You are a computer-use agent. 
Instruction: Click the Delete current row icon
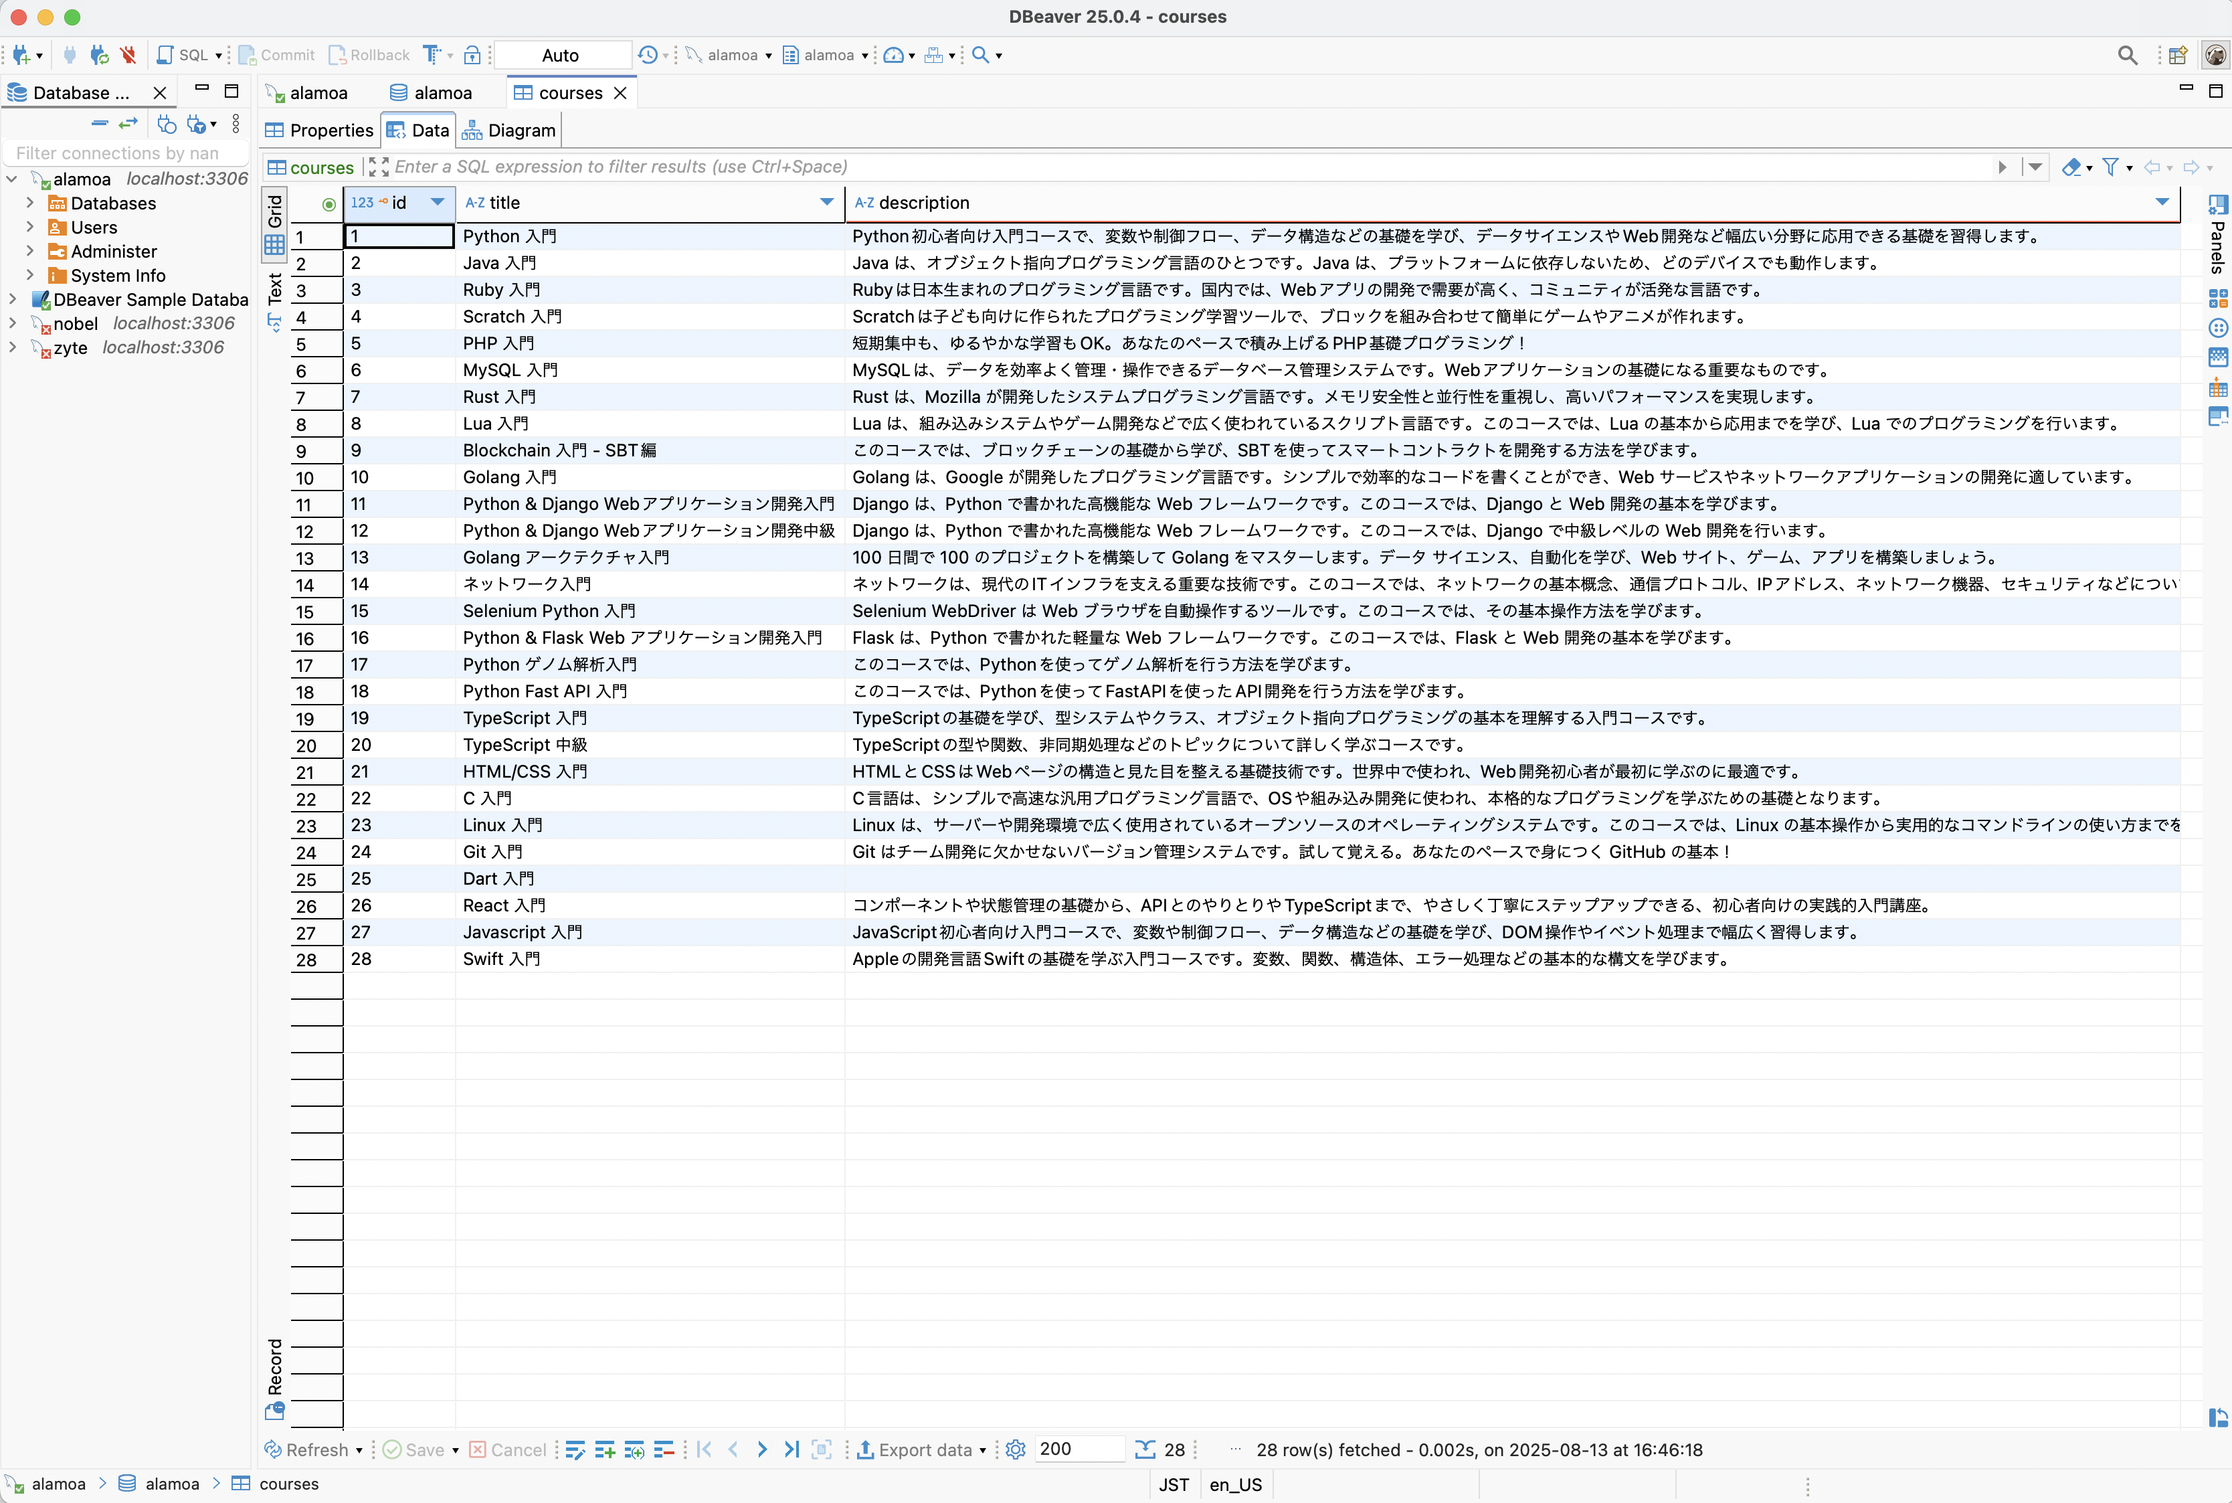(x=664, y=1449)
